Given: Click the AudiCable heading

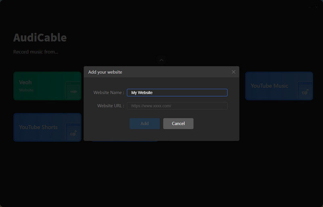Looking at the screenshot, I should [x=40, y=37].
